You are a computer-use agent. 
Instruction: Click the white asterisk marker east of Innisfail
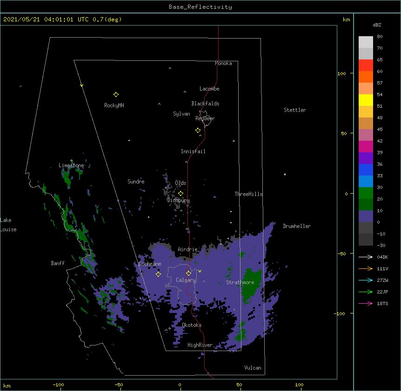click(234, 141)
